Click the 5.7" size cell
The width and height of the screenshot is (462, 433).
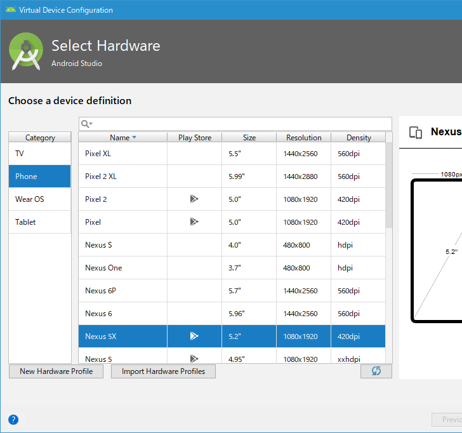(249, 291)
